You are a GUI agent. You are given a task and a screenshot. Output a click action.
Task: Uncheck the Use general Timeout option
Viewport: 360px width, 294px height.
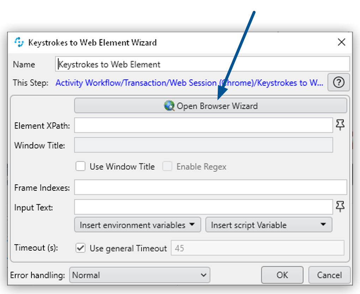pyautogui.click(x=80, y=248)
